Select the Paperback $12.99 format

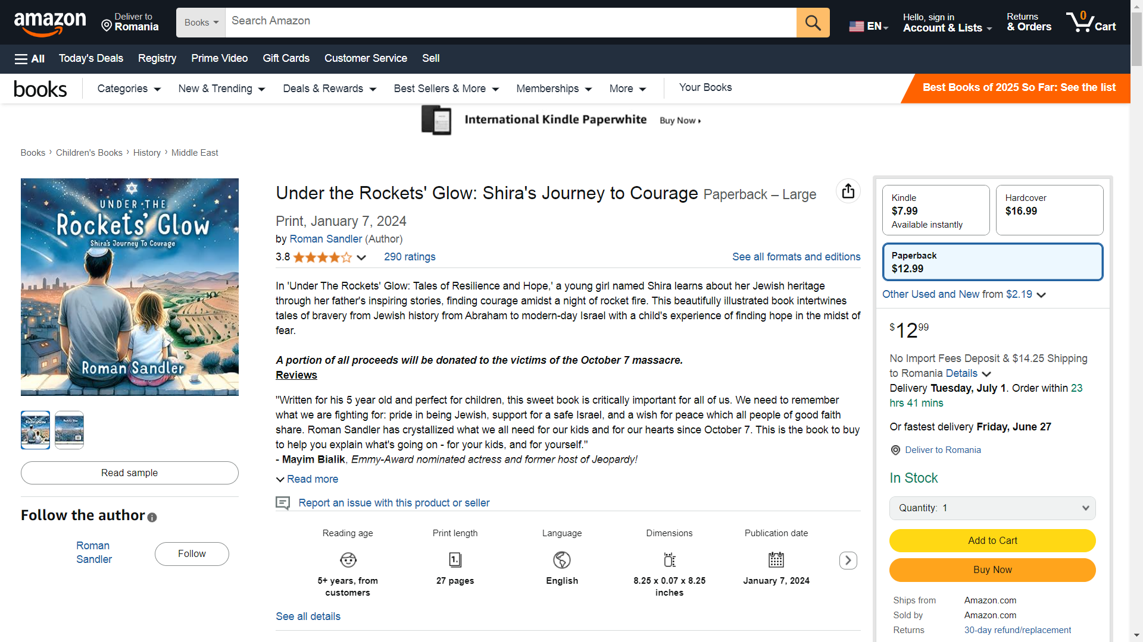coord(992,262)
